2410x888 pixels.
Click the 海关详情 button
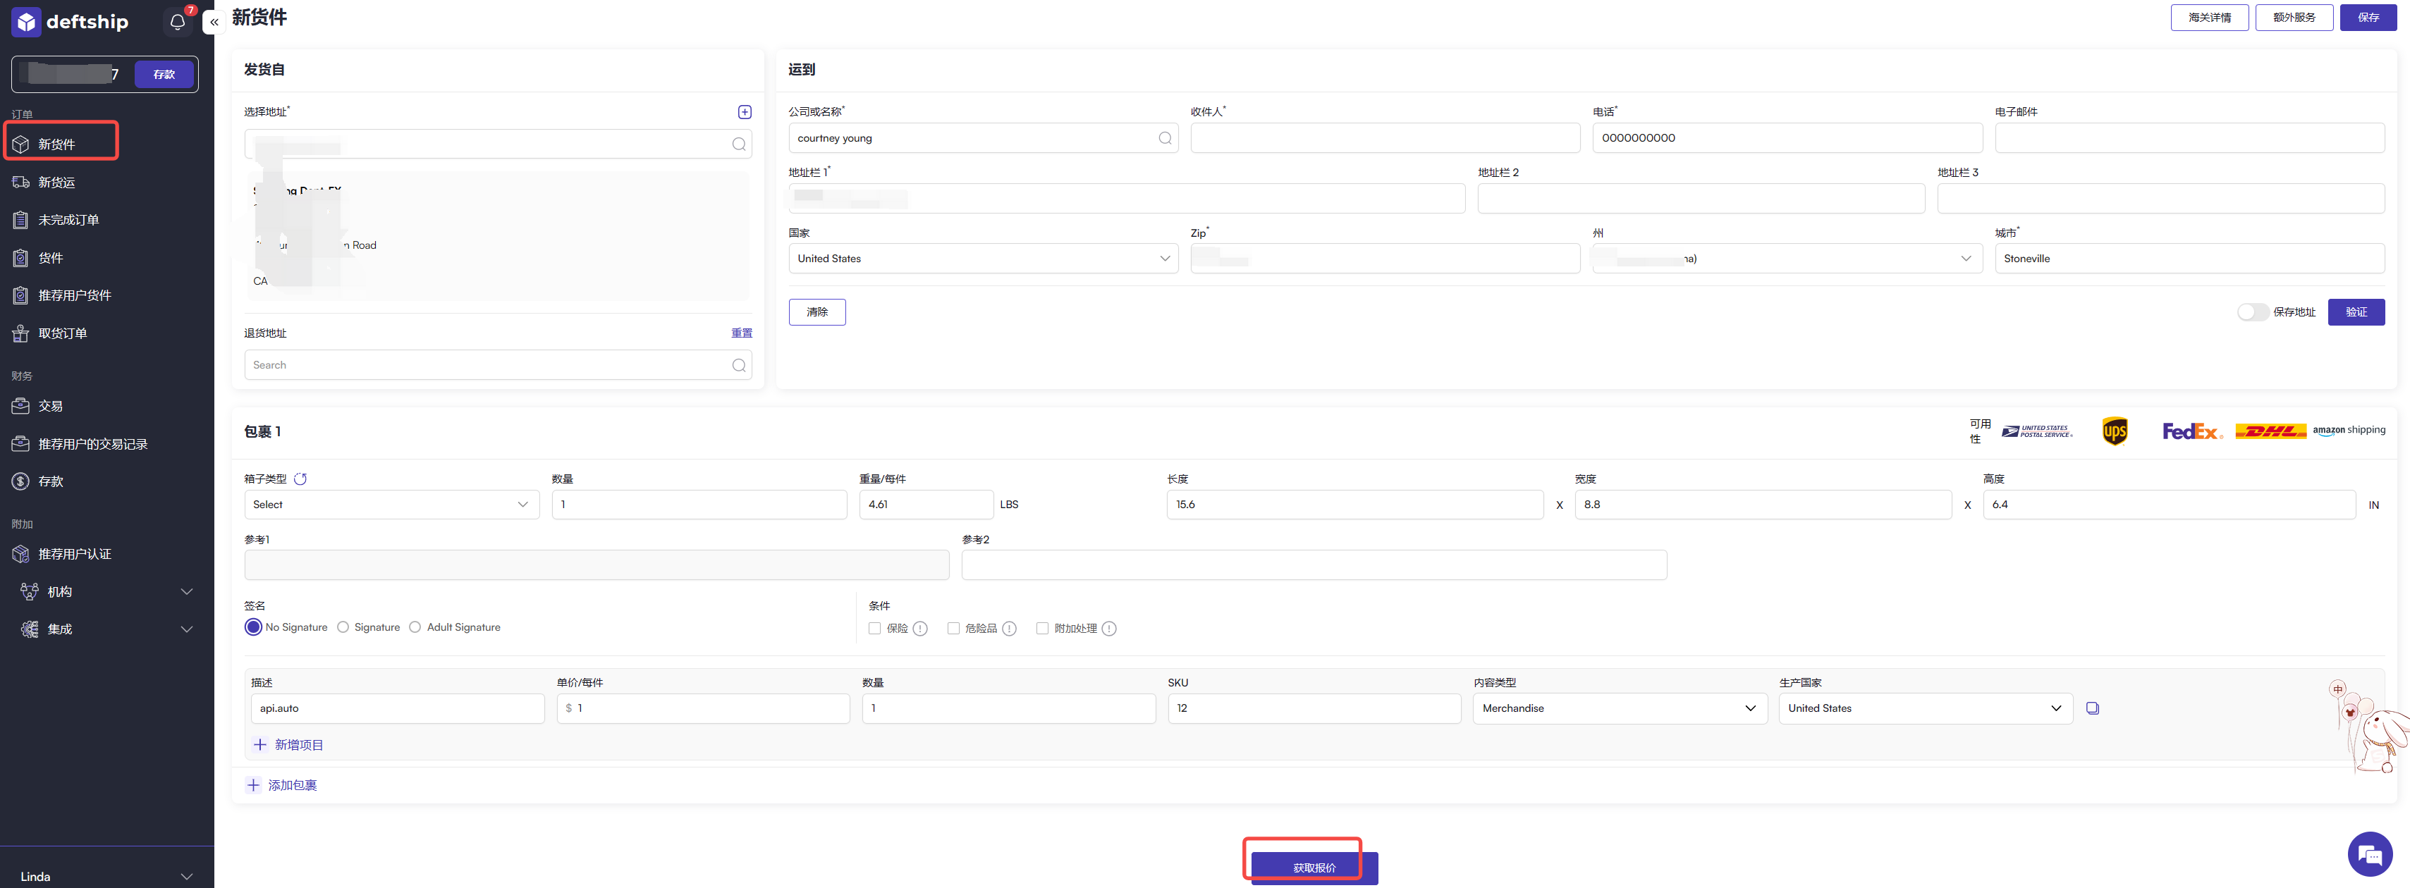pos(2209,18)
